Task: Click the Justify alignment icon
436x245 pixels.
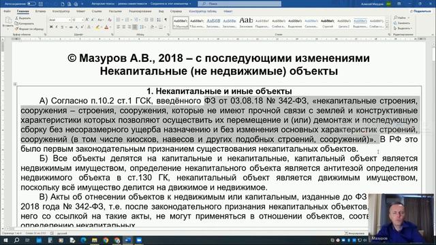Action: pyautogui.click(x=135, y=27)
